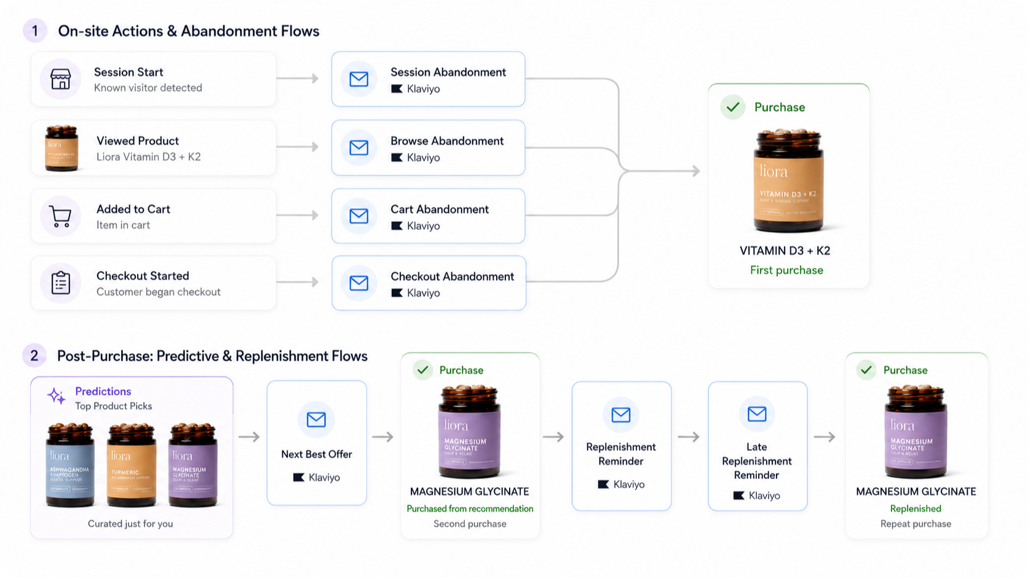Click the purple 'Predictions' heading
The image size is (1028, 578).
[x=103, y=391]
